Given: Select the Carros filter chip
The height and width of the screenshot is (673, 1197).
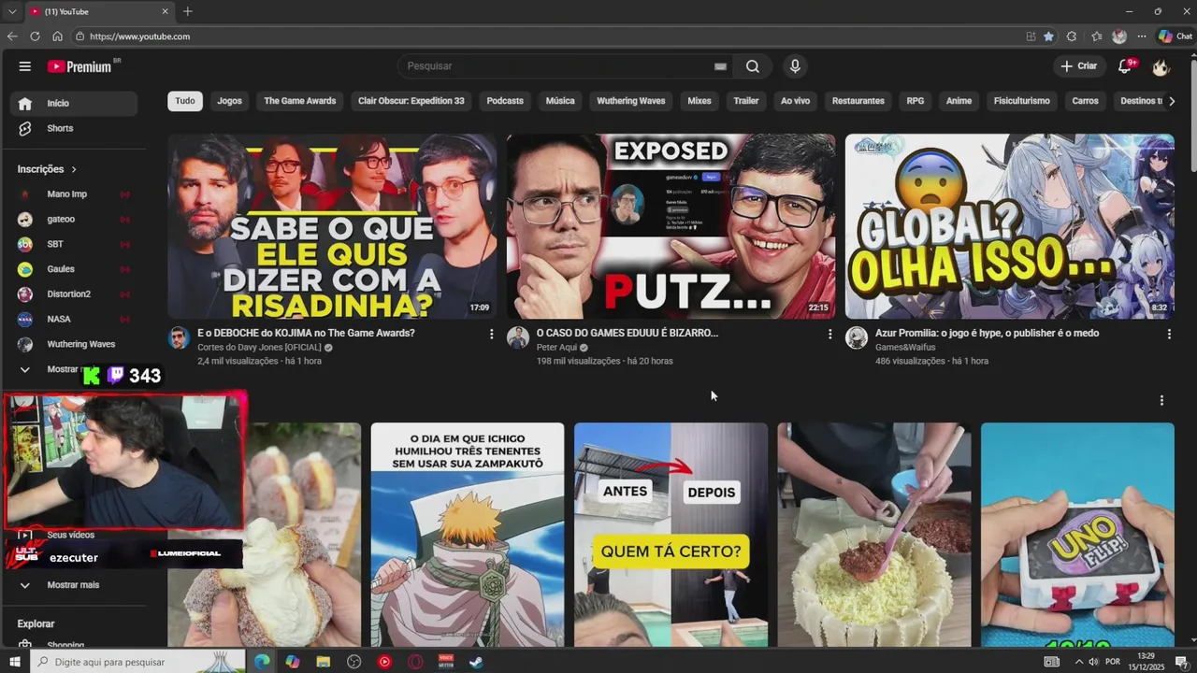Looking at the screenshot, I should (x=1086, y=101).
